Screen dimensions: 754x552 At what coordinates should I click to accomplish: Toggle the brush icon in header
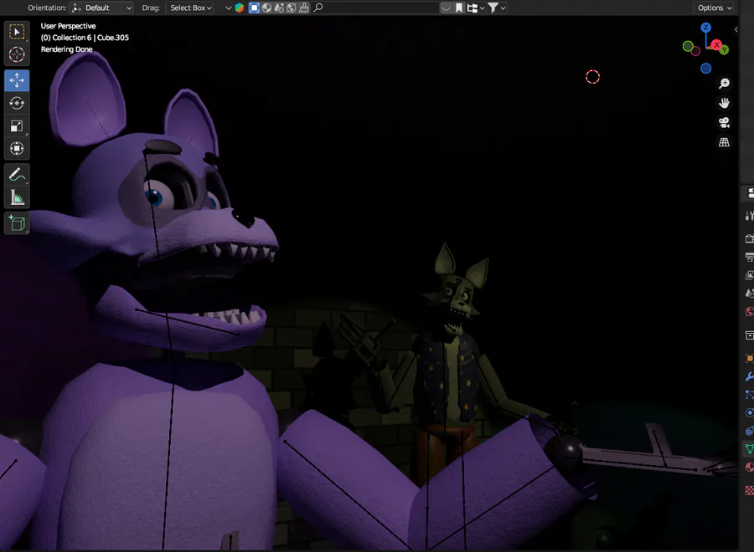[x=304, y=8]
